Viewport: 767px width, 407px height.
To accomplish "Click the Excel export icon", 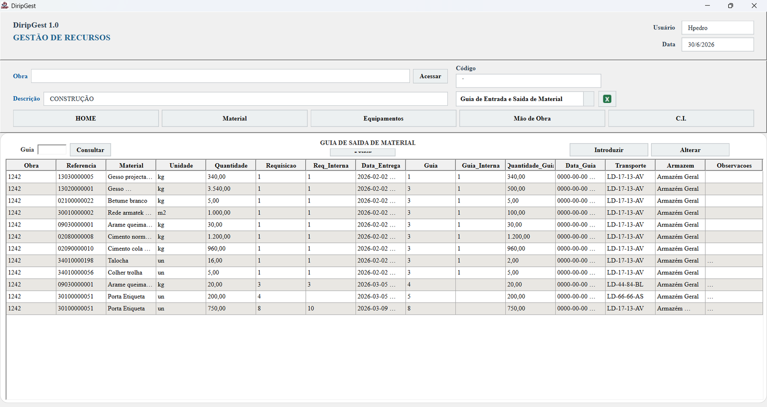I will point(607,99).
